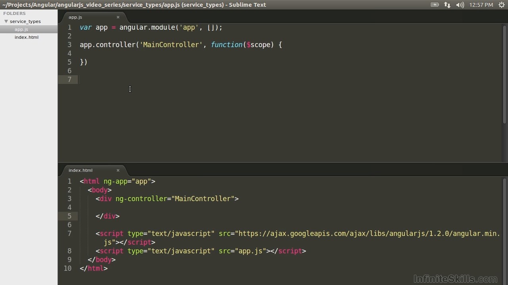This screenshot has width=508, height=285.
Task: Click $scope parameter in app.js
Action: (x=258, y=45)
